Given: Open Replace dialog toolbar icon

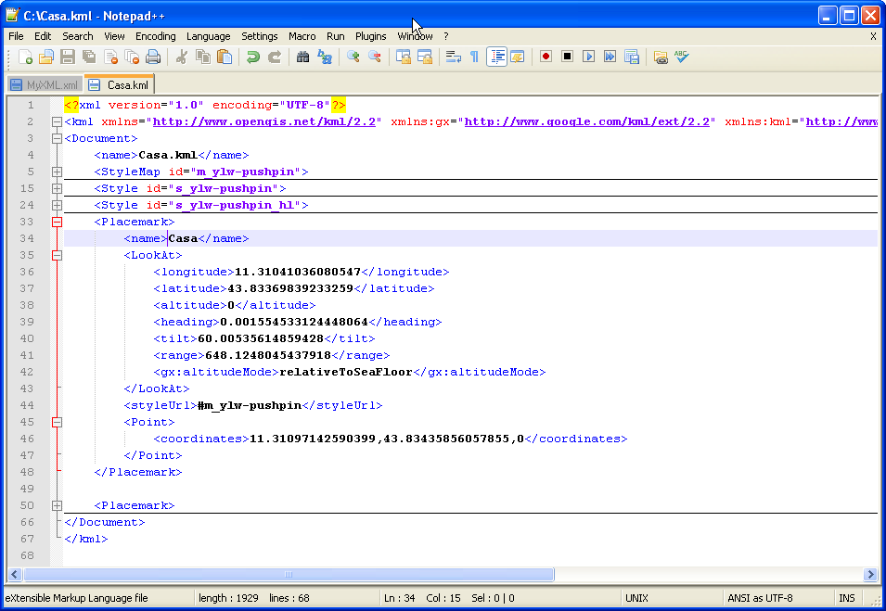Looking at the screenshot, I should (x=325, y=57).
